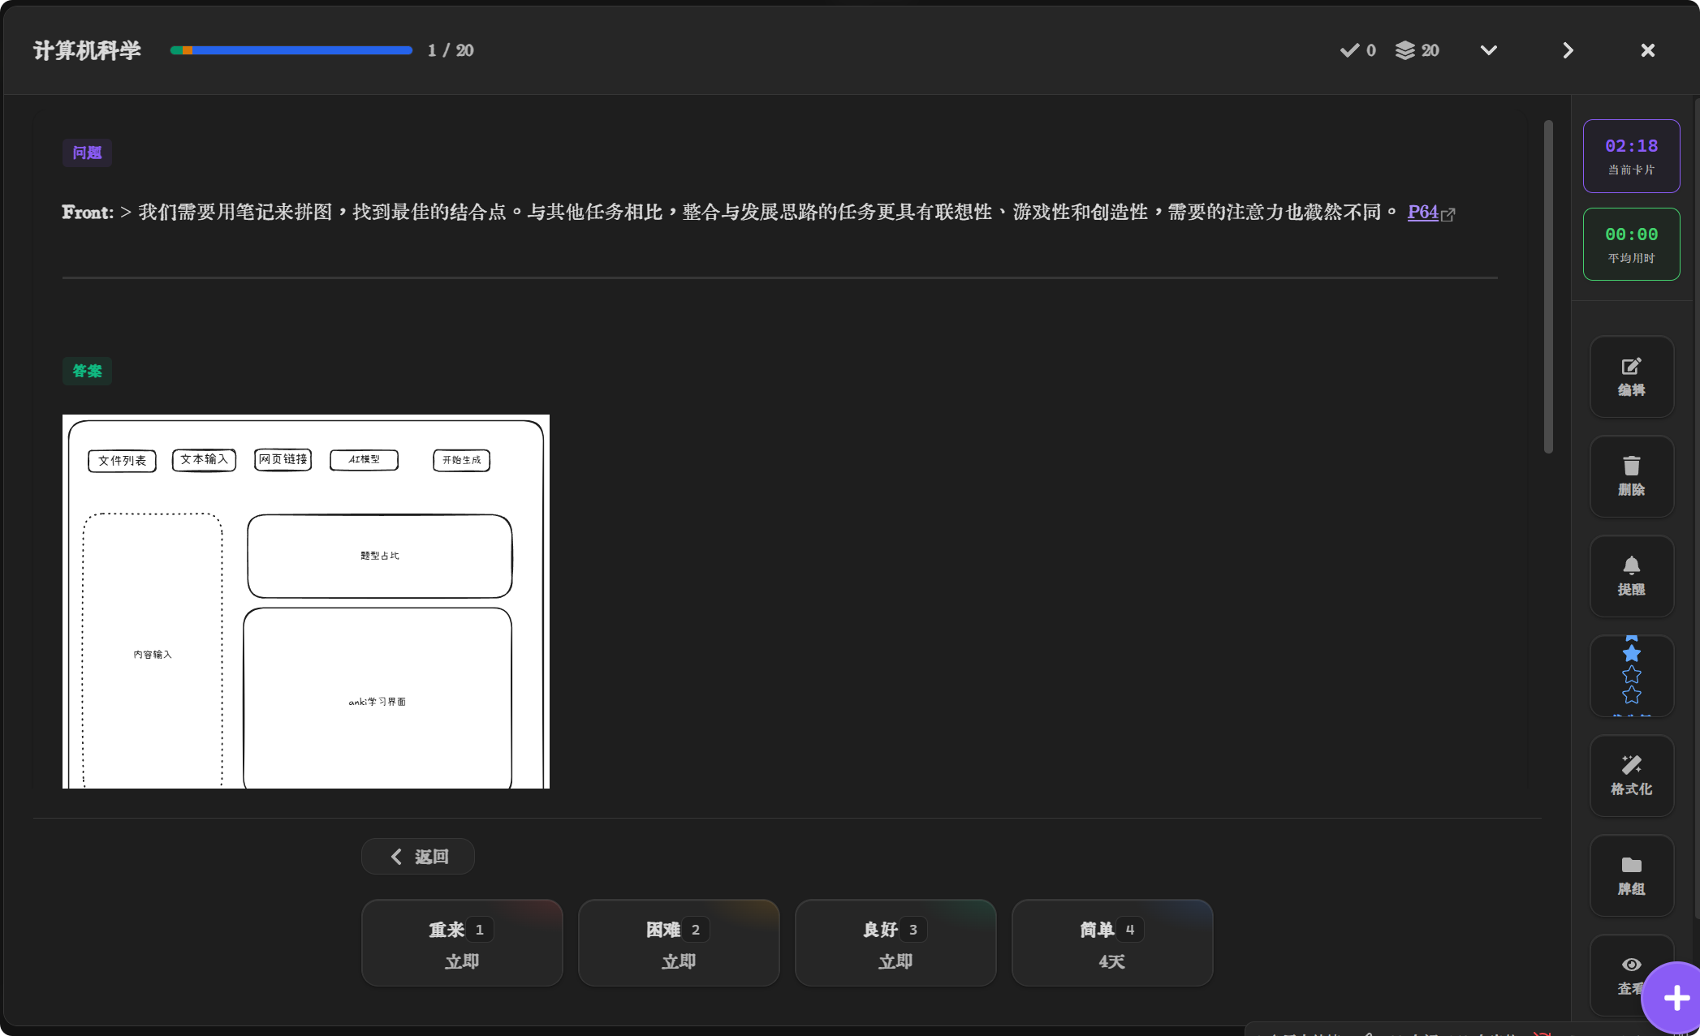This screenshot has width=1700, height=1036.
Task: Click the stacked cards count icon
Action: (x=1405, y=50)
